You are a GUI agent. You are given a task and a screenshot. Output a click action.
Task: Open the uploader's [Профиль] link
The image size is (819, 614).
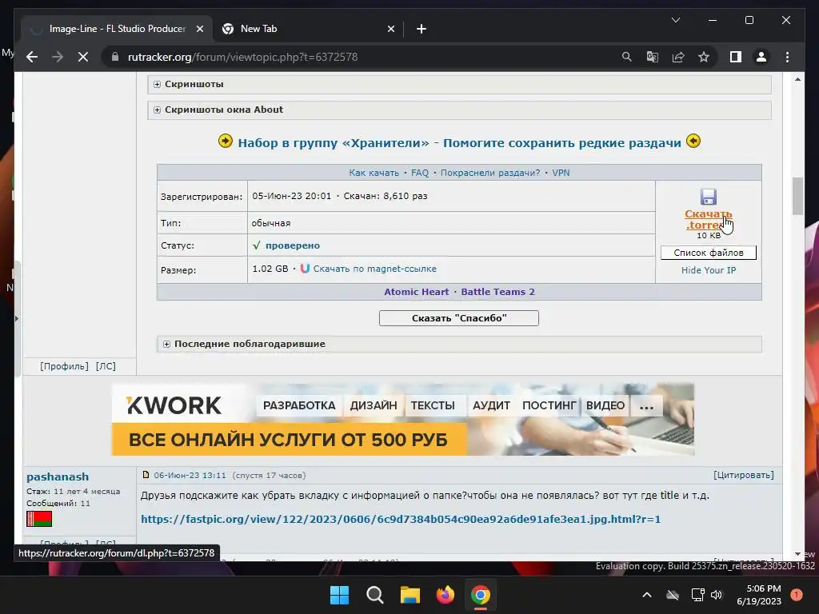tap(64, 366)
